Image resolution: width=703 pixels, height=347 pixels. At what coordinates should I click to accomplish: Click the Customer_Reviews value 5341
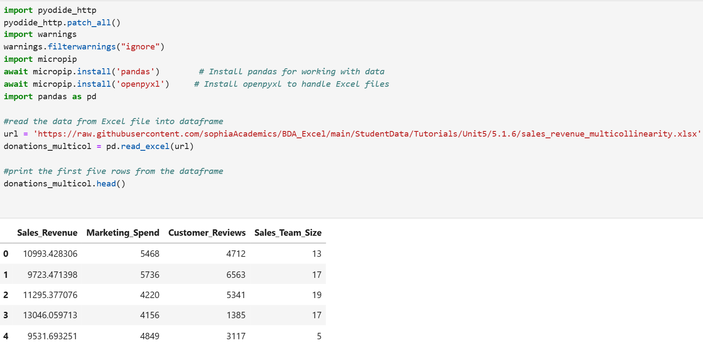coord(235,295)
